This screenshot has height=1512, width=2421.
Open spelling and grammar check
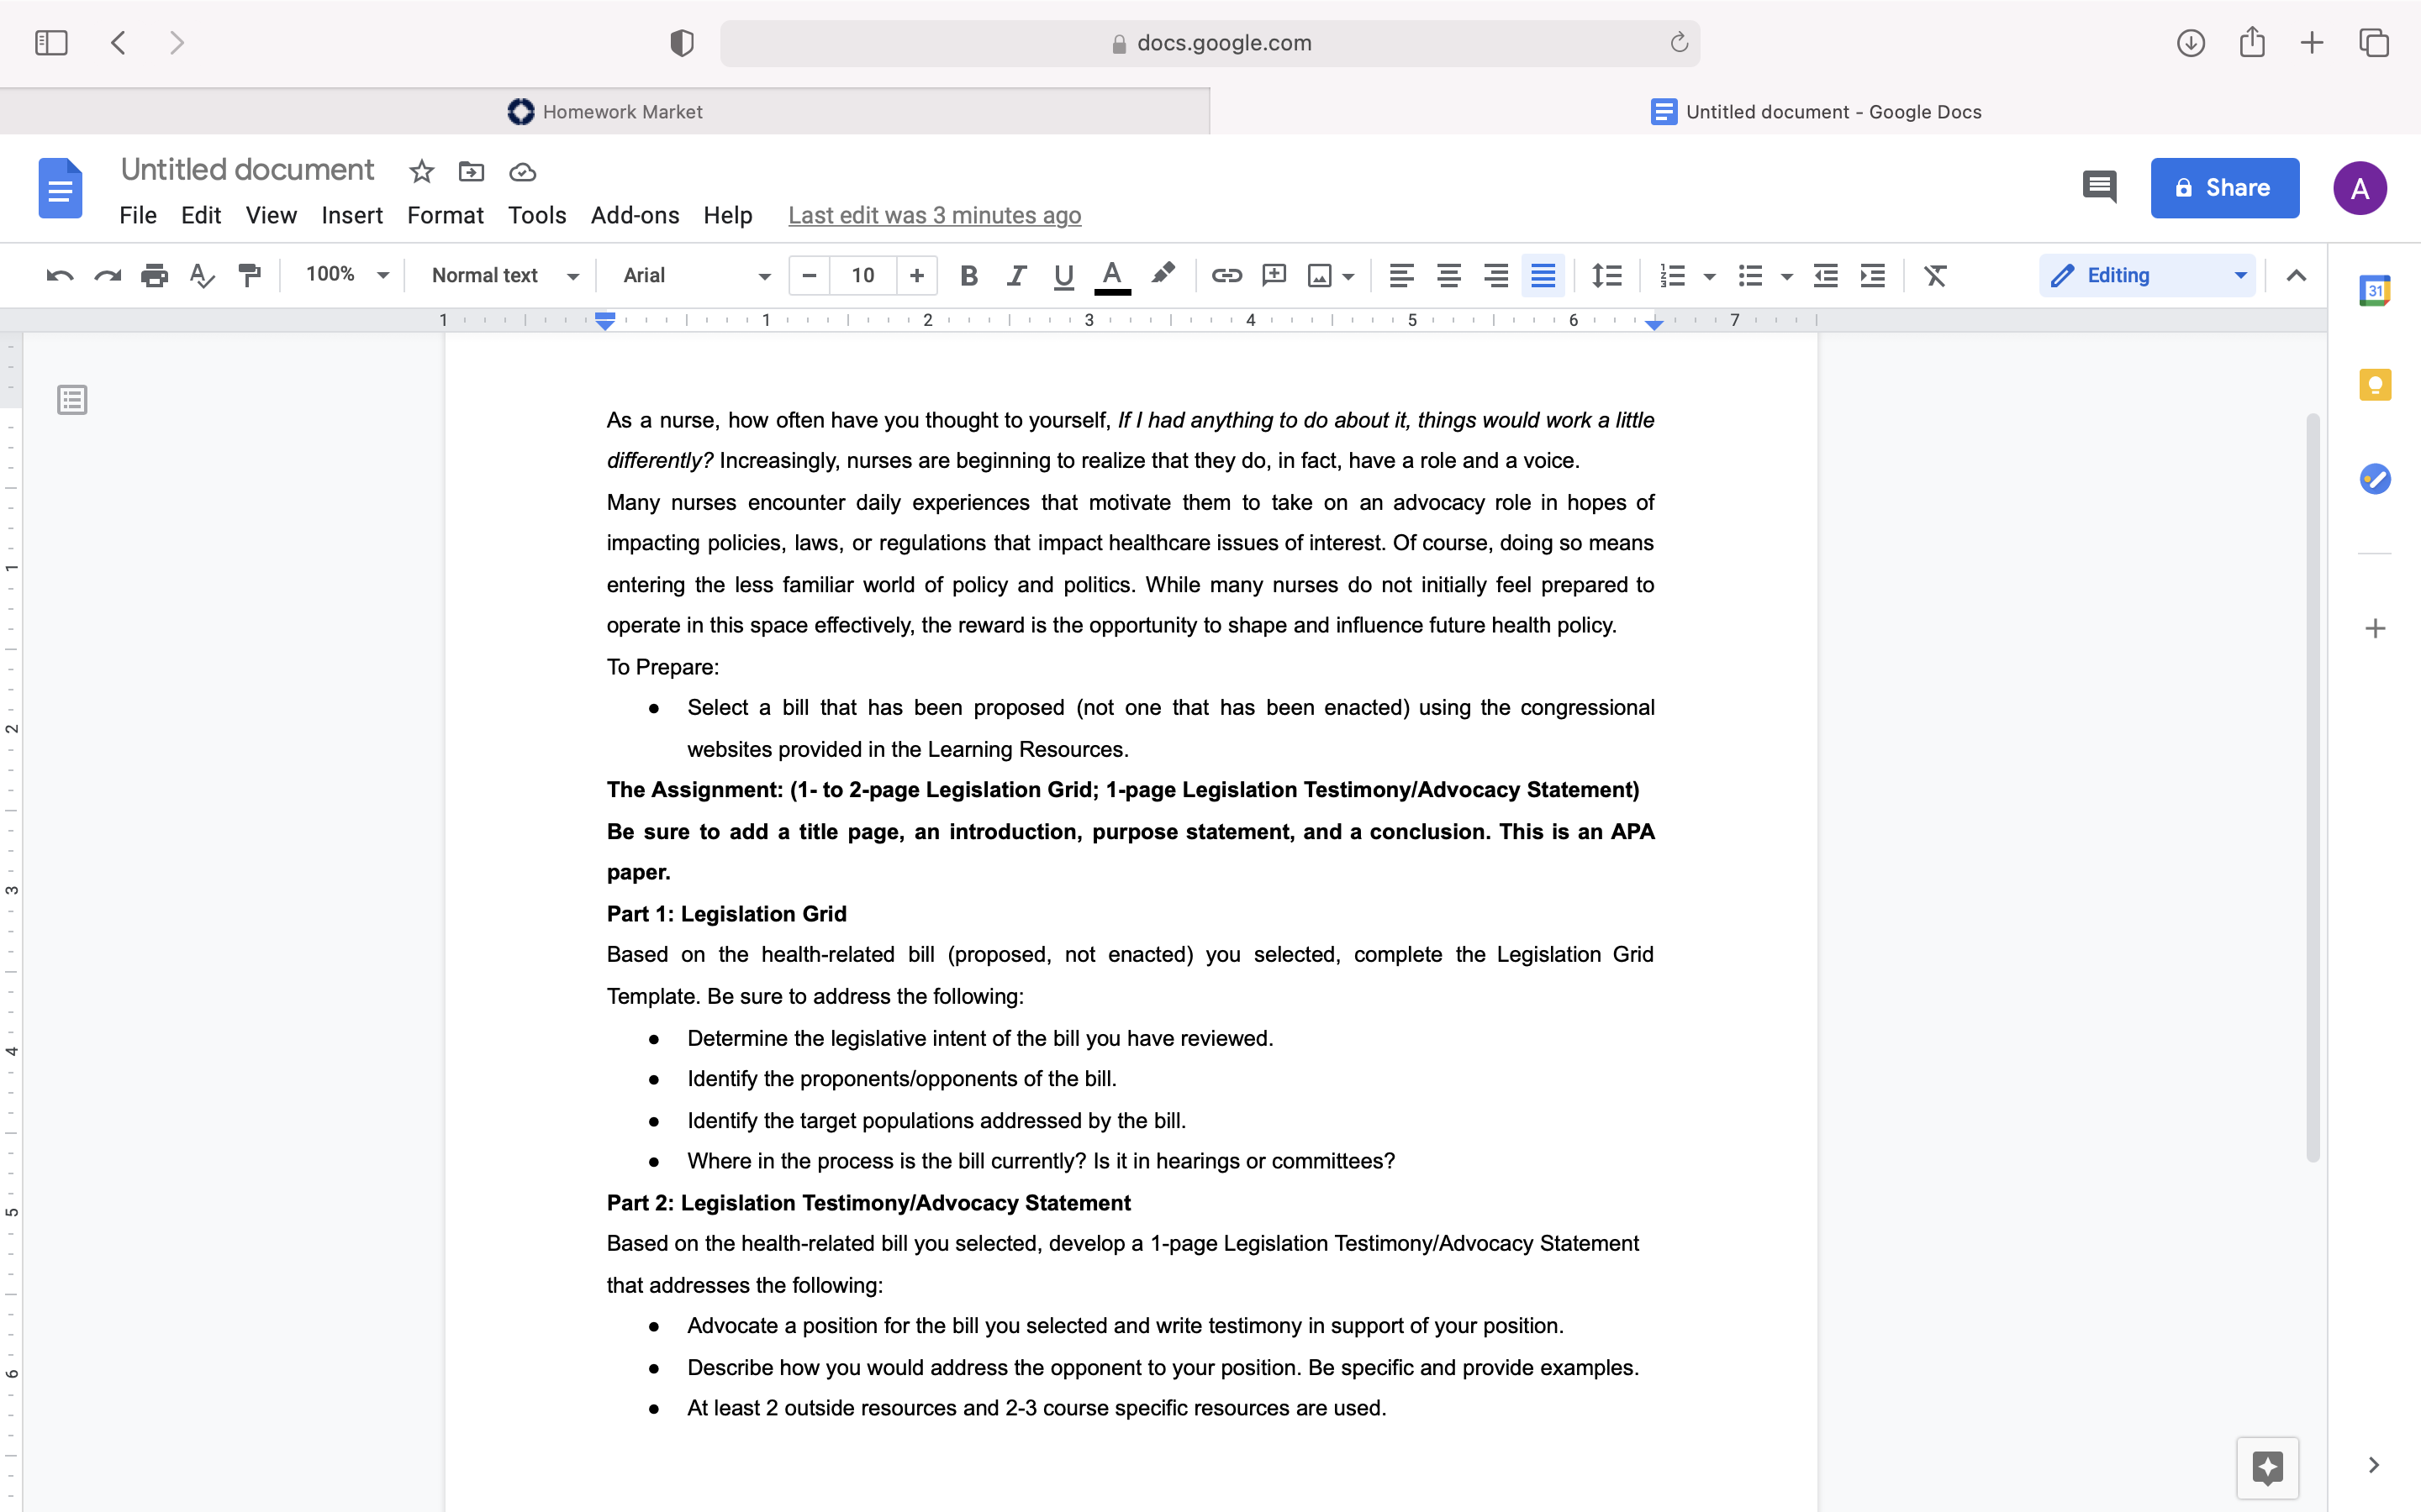(x=202, y=275)
